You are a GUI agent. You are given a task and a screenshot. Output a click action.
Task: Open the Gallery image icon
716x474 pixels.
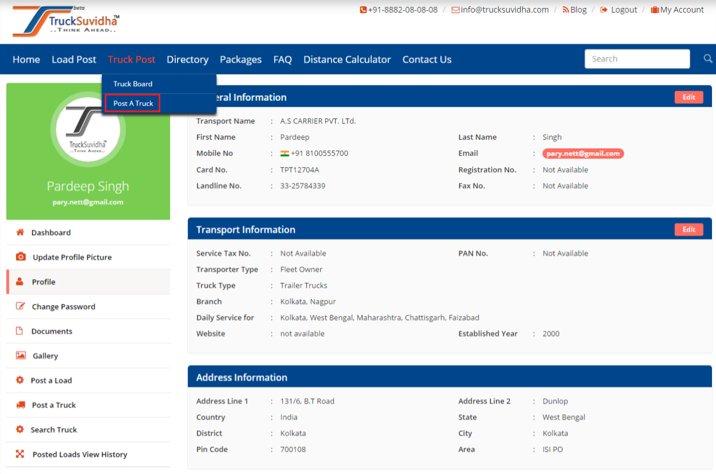coord(21,356)
